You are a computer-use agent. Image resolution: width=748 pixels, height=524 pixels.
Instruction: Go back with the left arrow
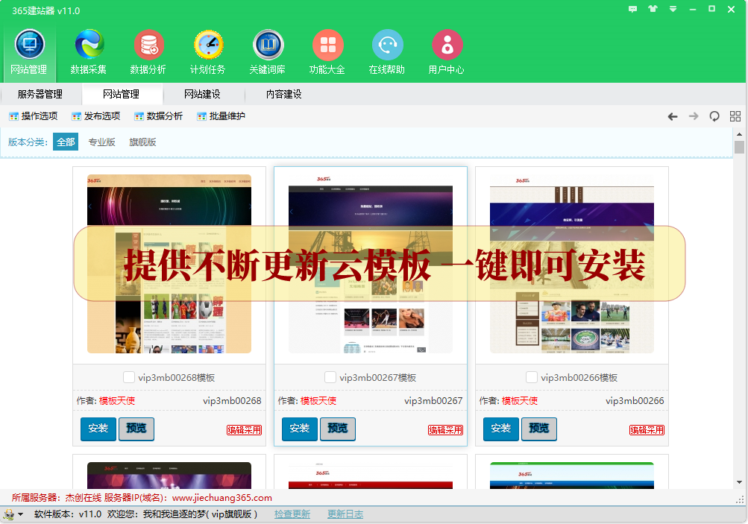(673, 116)
